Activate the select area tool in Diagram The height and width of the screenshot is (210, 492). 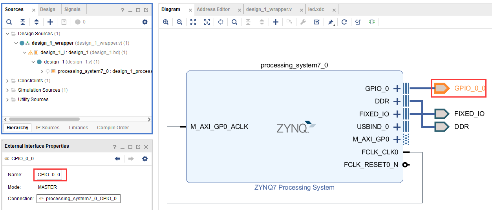(207, 22)
